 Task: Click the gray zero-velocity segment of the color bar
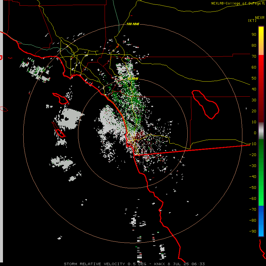(x=261, y=131)
